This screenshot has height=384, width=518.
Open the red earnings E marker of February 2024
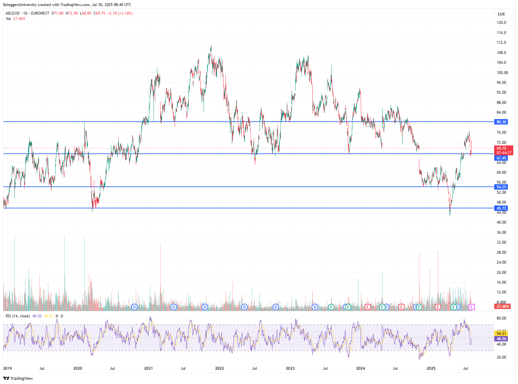pyautogui.click(x=368, y=307)
